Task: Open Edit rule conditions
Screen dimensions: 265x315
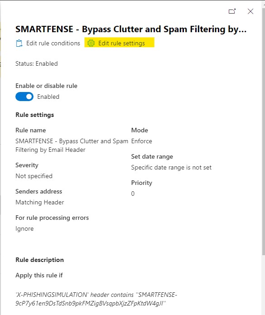Action: point(48,43)
